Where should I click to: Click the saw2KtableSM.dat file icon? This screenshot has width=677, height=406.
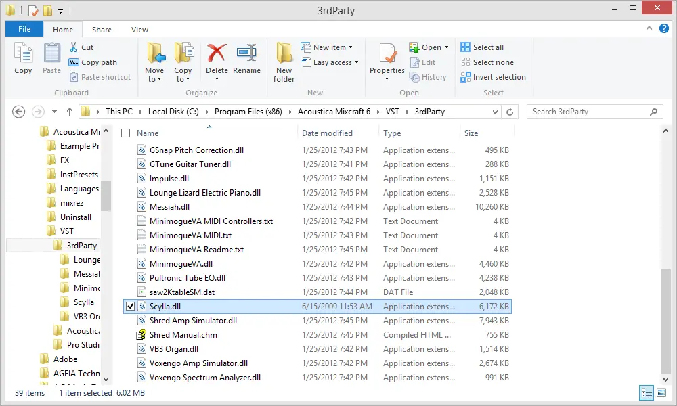[141, 292]
